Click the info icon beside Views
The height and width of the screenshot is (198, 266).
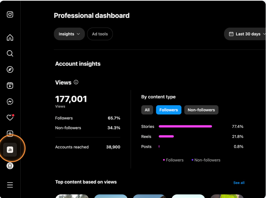tap(76, 82)
